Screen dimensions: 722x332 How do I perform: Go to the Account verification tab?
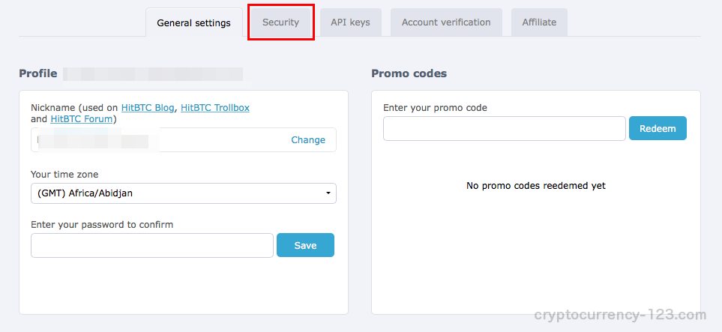click(446, 22)
